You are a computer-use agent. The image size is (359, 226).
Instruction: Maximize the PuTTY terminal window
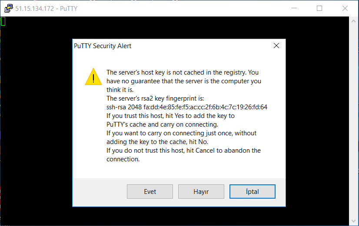[319, 8]
